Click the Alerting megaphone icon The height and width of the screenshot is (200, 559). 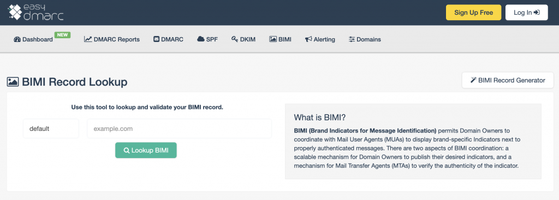[308, 39]
